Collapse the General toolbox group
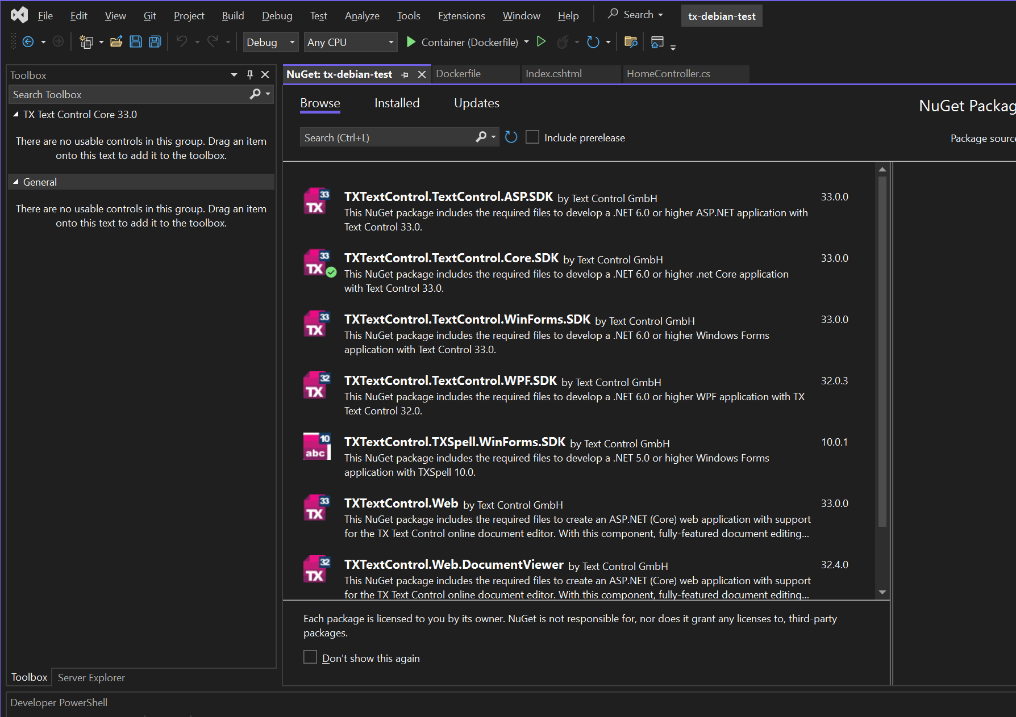Viewport: 1016px width, 717px height. (16, 182)
